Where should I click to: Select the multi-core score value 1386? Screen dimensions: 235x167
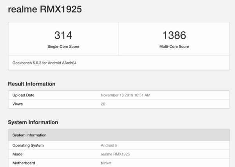point(174,35)
